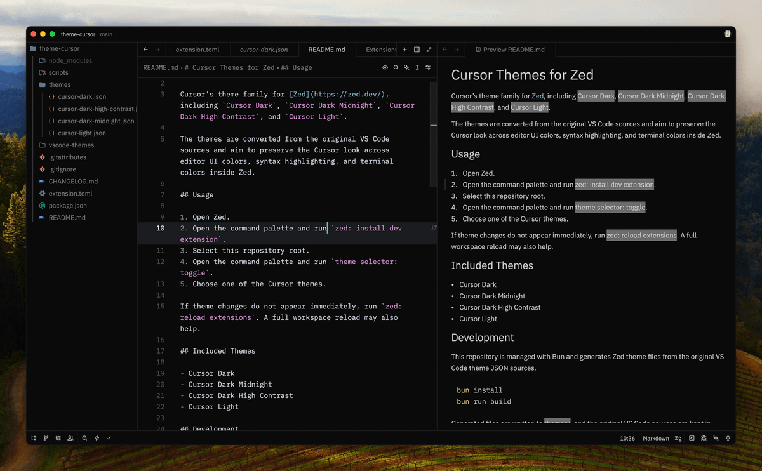The image size is (762, 471).
Task: Open the Outline panel icon
Action: (58, 438)
